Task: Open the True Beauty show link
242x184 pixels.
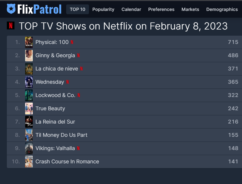Action: [x=50, y=109]
